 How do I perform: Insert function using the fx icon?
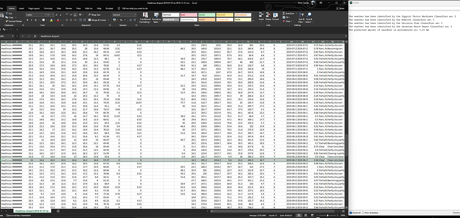[x=35, y=36]
